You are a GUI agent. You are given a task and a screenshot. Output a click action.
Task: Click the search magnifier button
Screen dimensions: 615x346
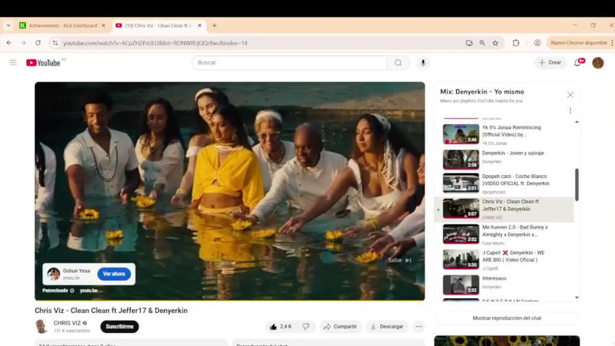pyautogui.click(x=398, y=62)
